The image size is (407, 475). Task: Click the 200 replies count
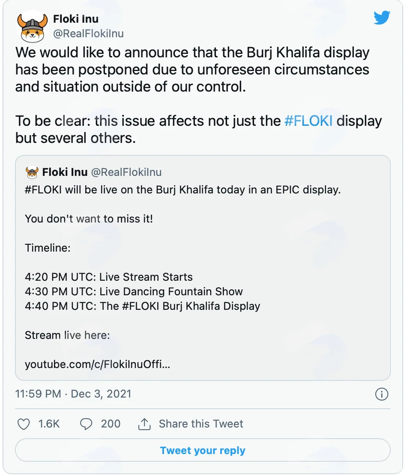tap(111, 424)
